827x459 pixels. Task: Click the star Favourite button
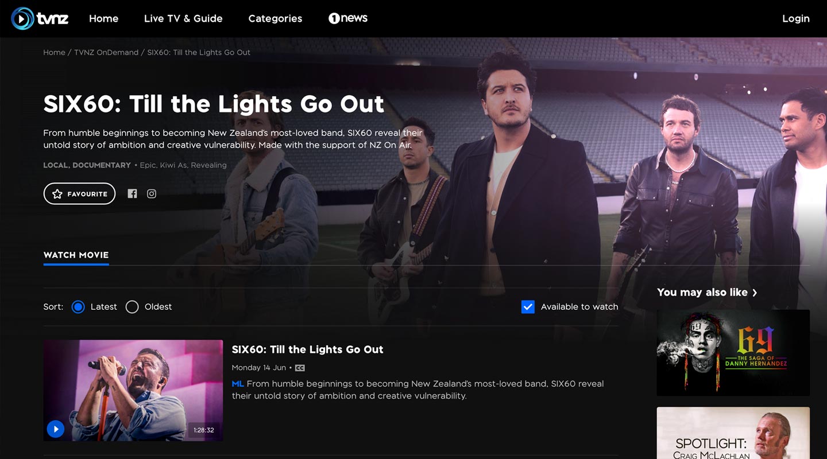pyautogui.click(x=79, y=194)
